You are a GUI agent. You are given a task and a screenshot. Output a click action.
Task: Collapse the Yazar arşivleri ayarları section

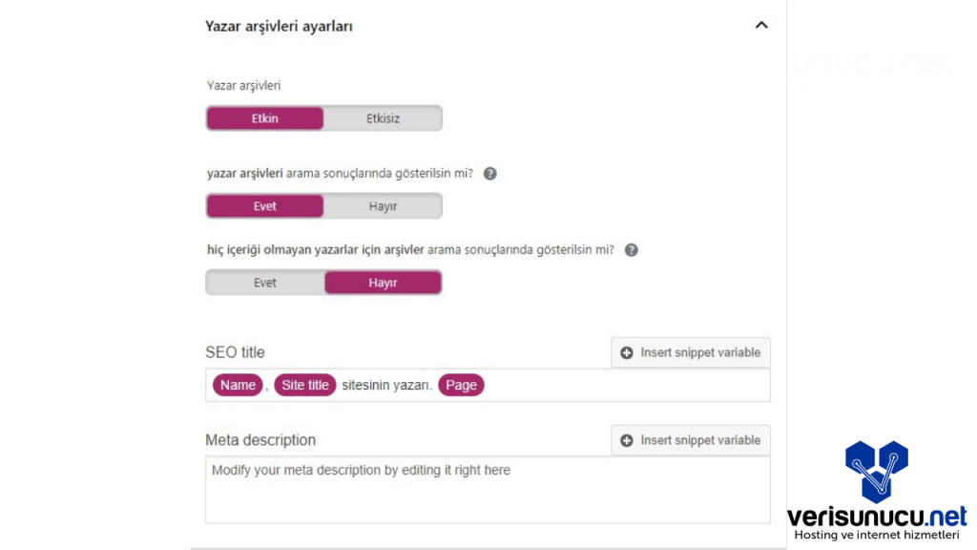pyautogui.click(x=760, y=26)
